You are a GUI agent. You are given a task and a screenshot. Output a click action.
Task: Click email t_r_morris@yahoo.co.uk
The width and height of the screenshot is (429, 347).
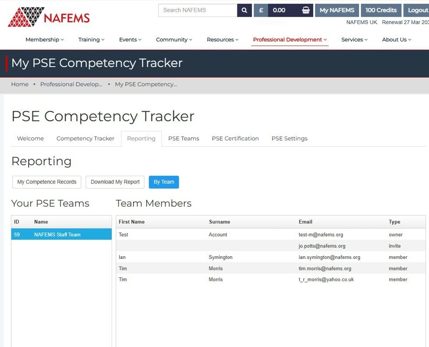(326, 280)
